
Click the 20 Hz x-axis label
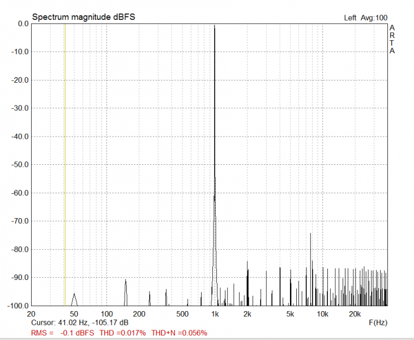31,314
